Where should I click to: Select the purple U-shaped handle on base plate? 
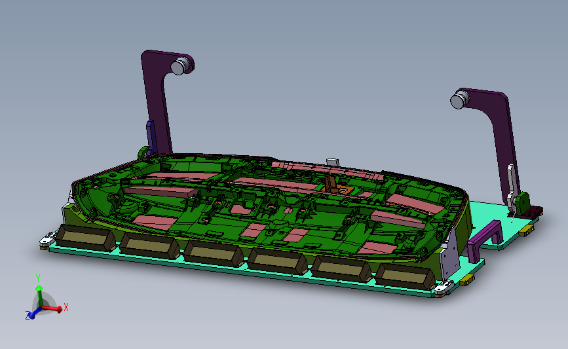pos(485,240)
